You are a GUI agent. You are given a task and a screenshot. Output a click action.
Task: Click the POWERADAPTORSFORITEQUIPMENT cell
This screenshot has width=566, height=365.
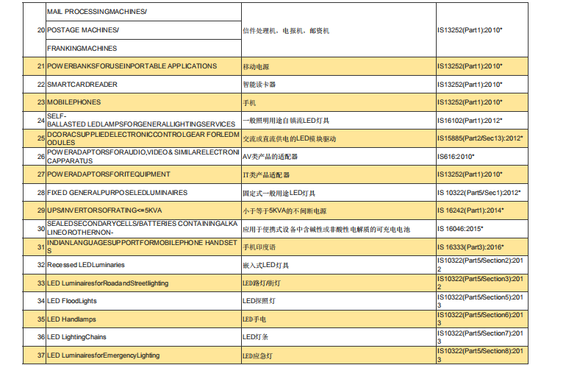point(109,174)
